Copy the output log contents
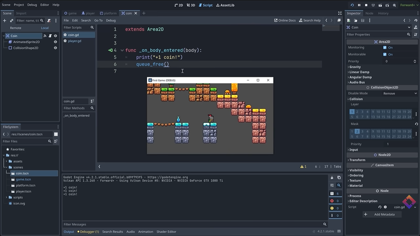 [x=339, y=178]
